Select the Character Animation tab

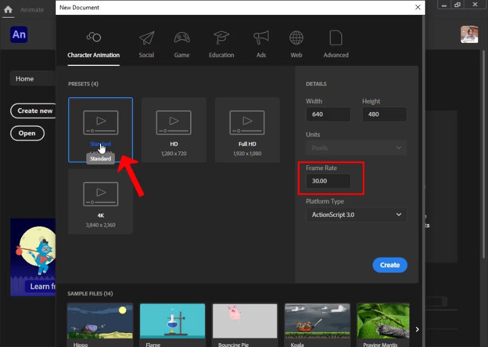[x=93, y=46]
